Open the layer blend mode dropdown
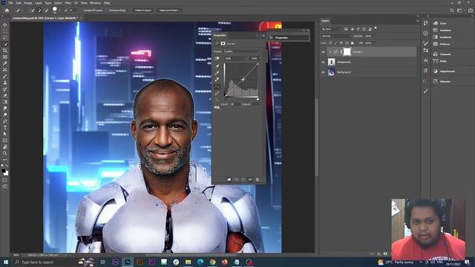The height and width of the screenshot is (267, 475). coord(335,36)
